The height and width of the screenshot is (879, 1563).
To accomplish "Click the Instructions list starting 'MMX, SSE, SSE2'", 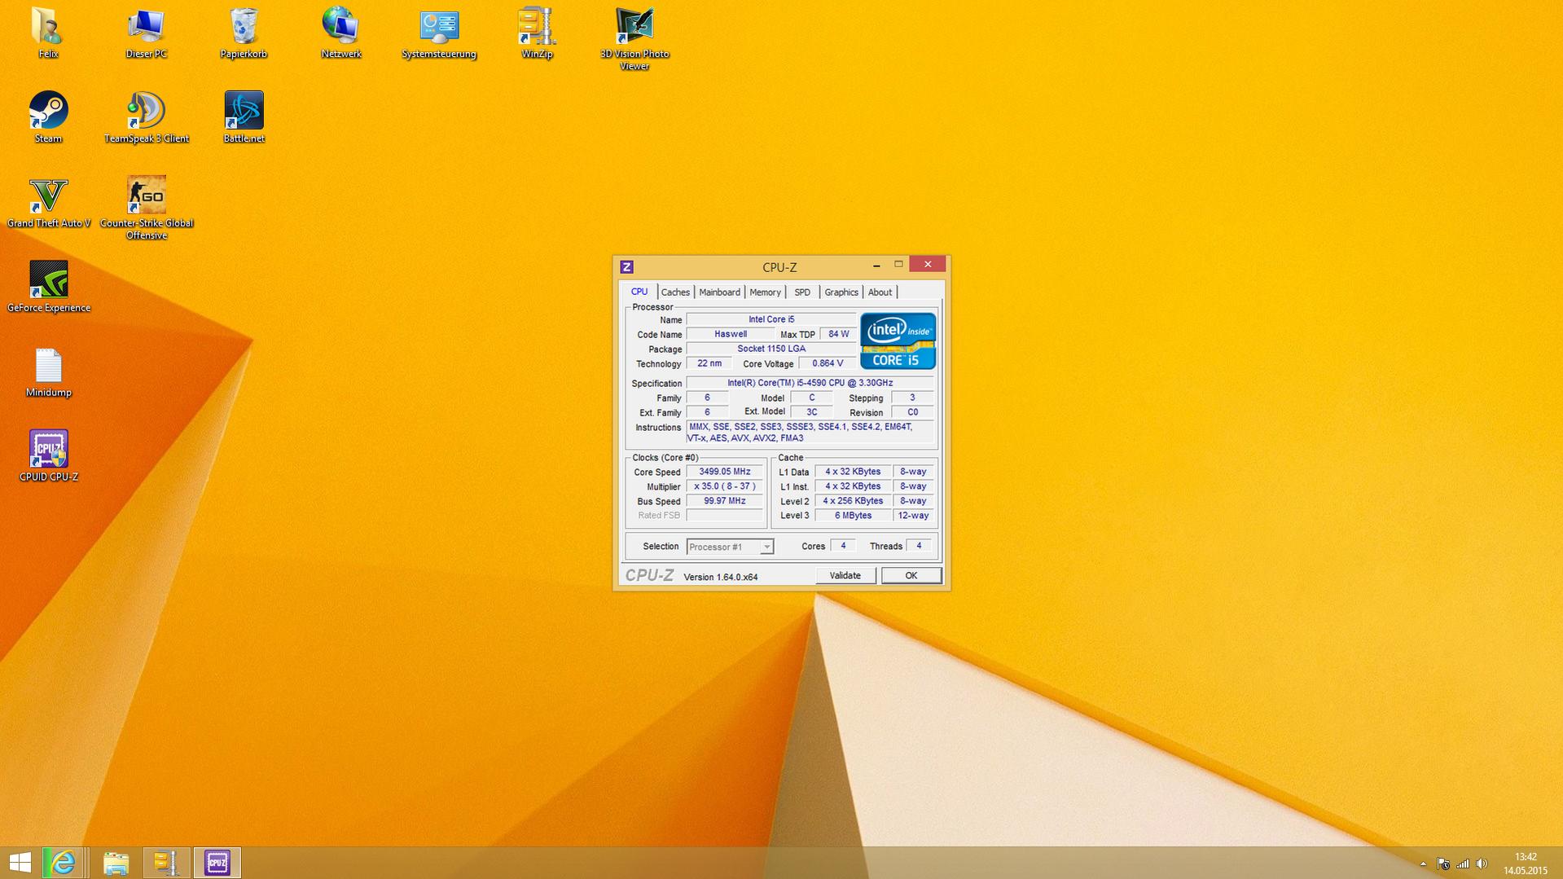I will (x=810, y=433).
